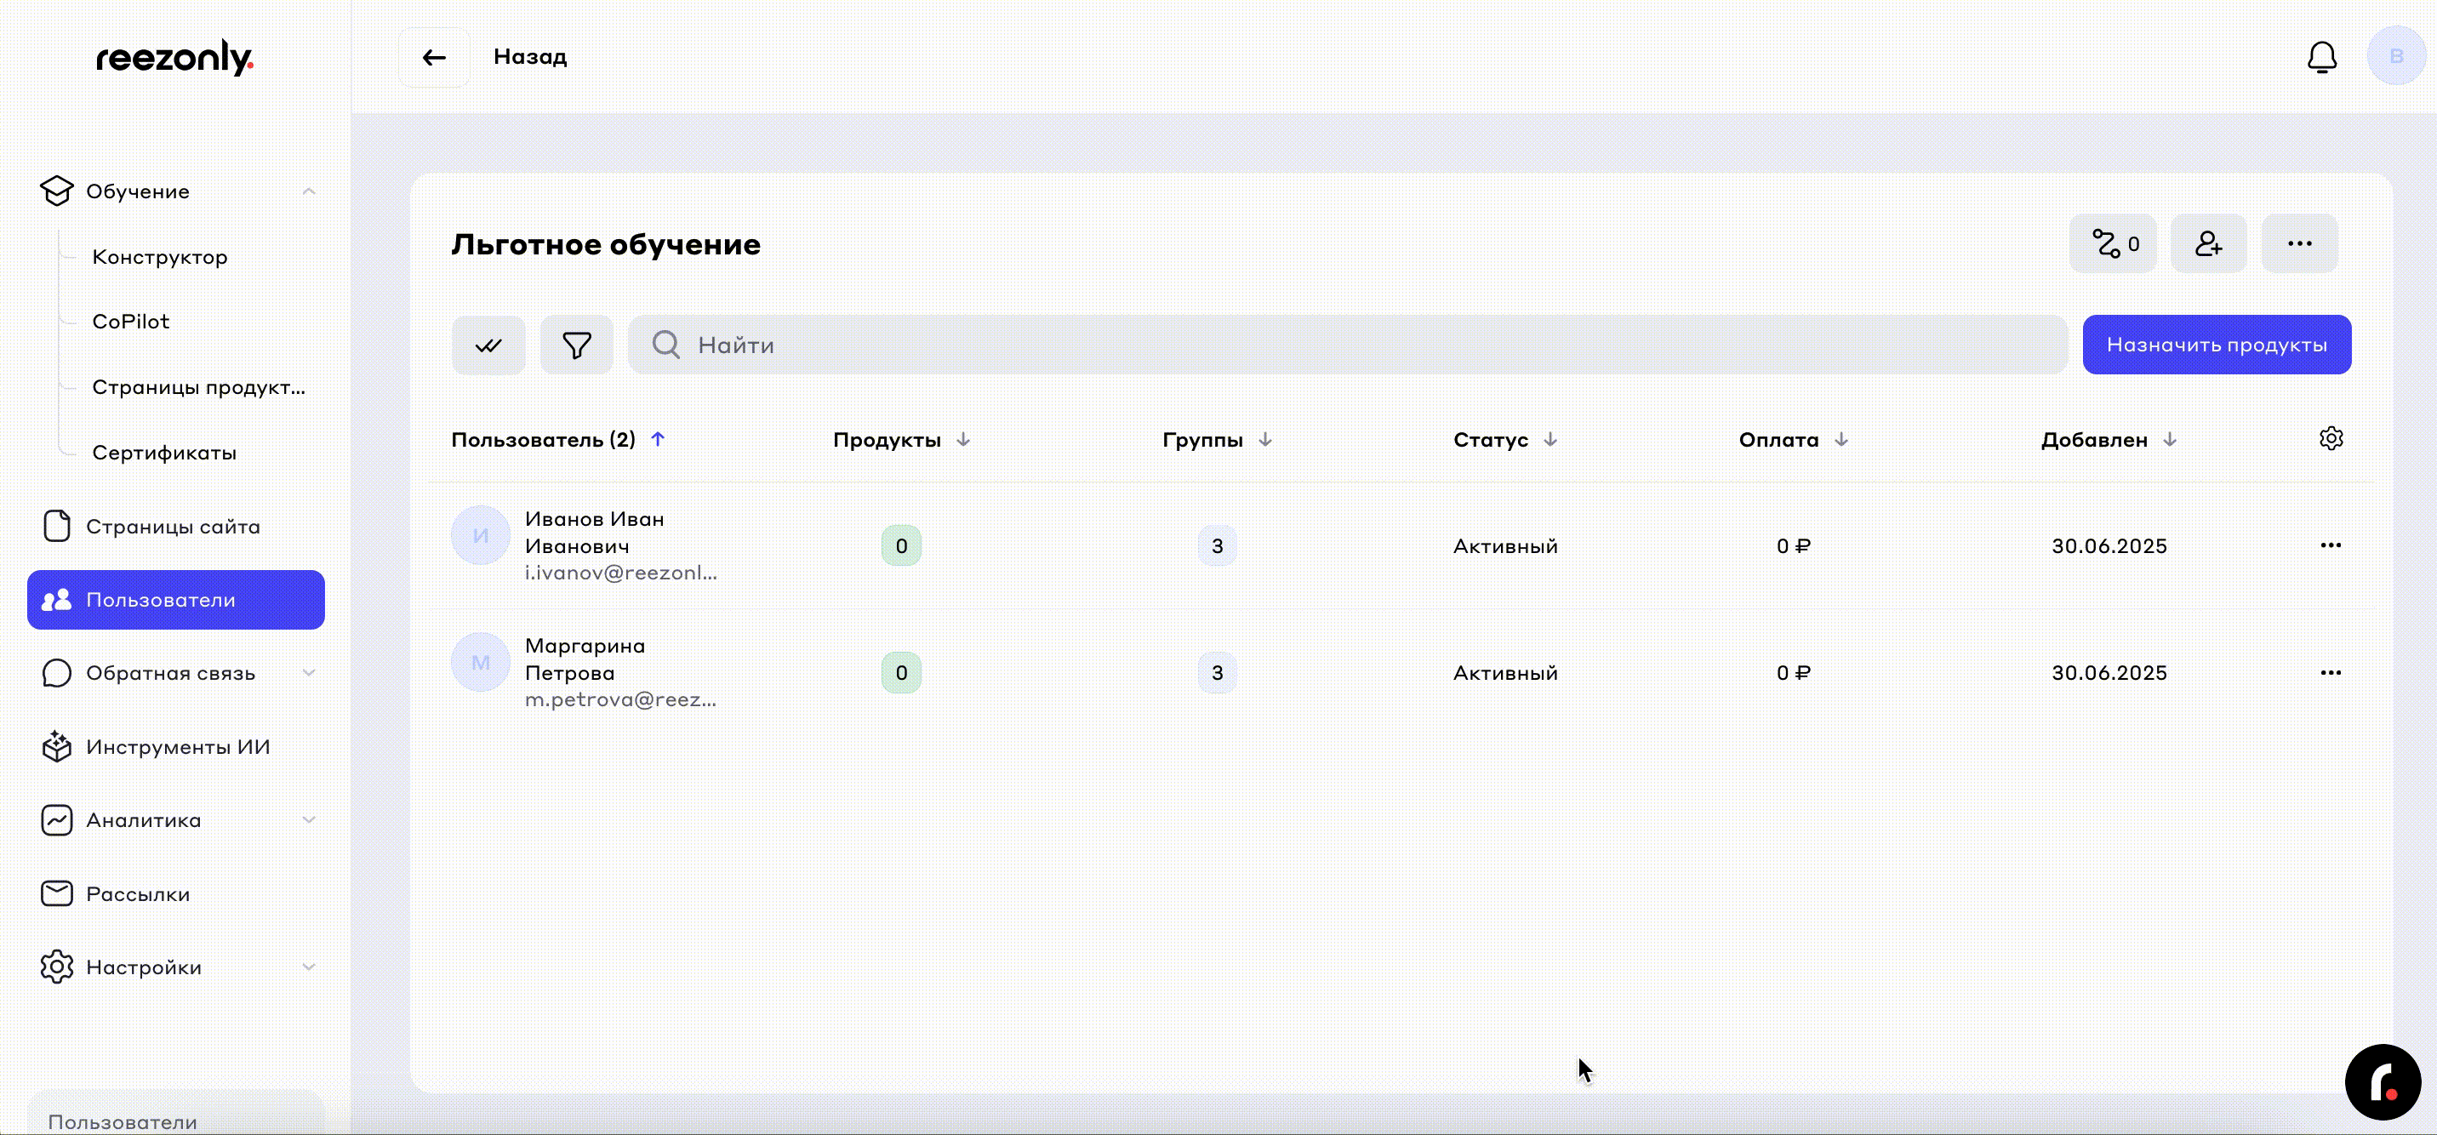Click the Найти search field
The image size is (2437, 1135).
point(1353,345)
